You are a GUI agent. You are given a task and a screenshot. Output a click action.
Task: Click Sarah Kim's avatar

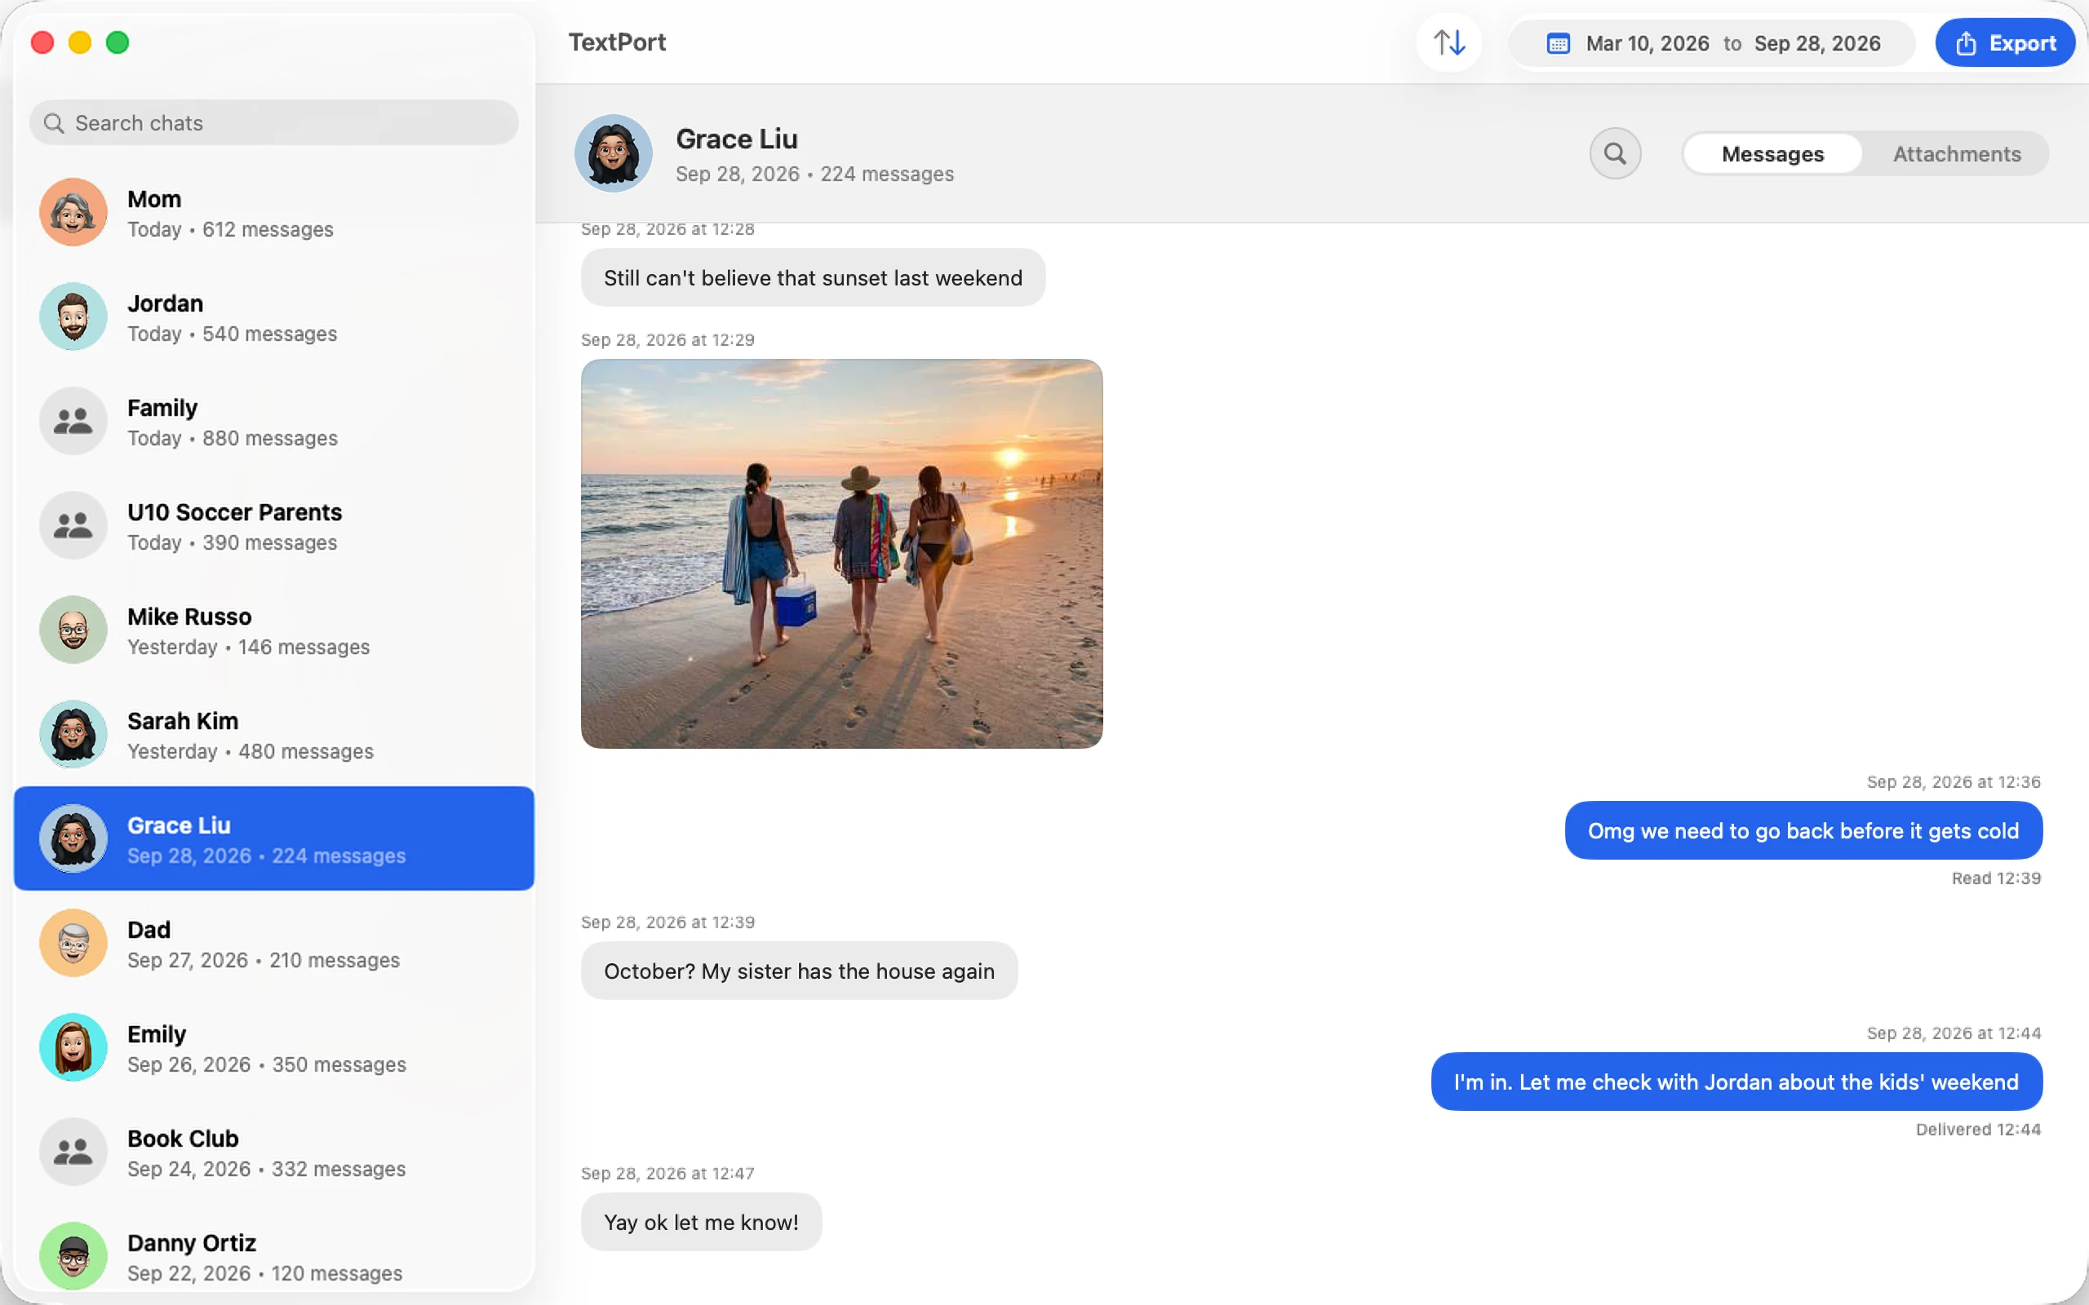click(73, 735)
